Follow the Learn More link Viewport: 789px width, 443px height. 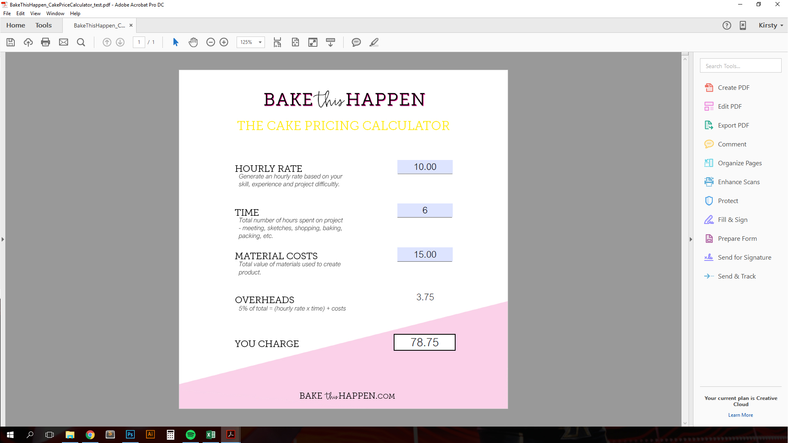(741, 415)
